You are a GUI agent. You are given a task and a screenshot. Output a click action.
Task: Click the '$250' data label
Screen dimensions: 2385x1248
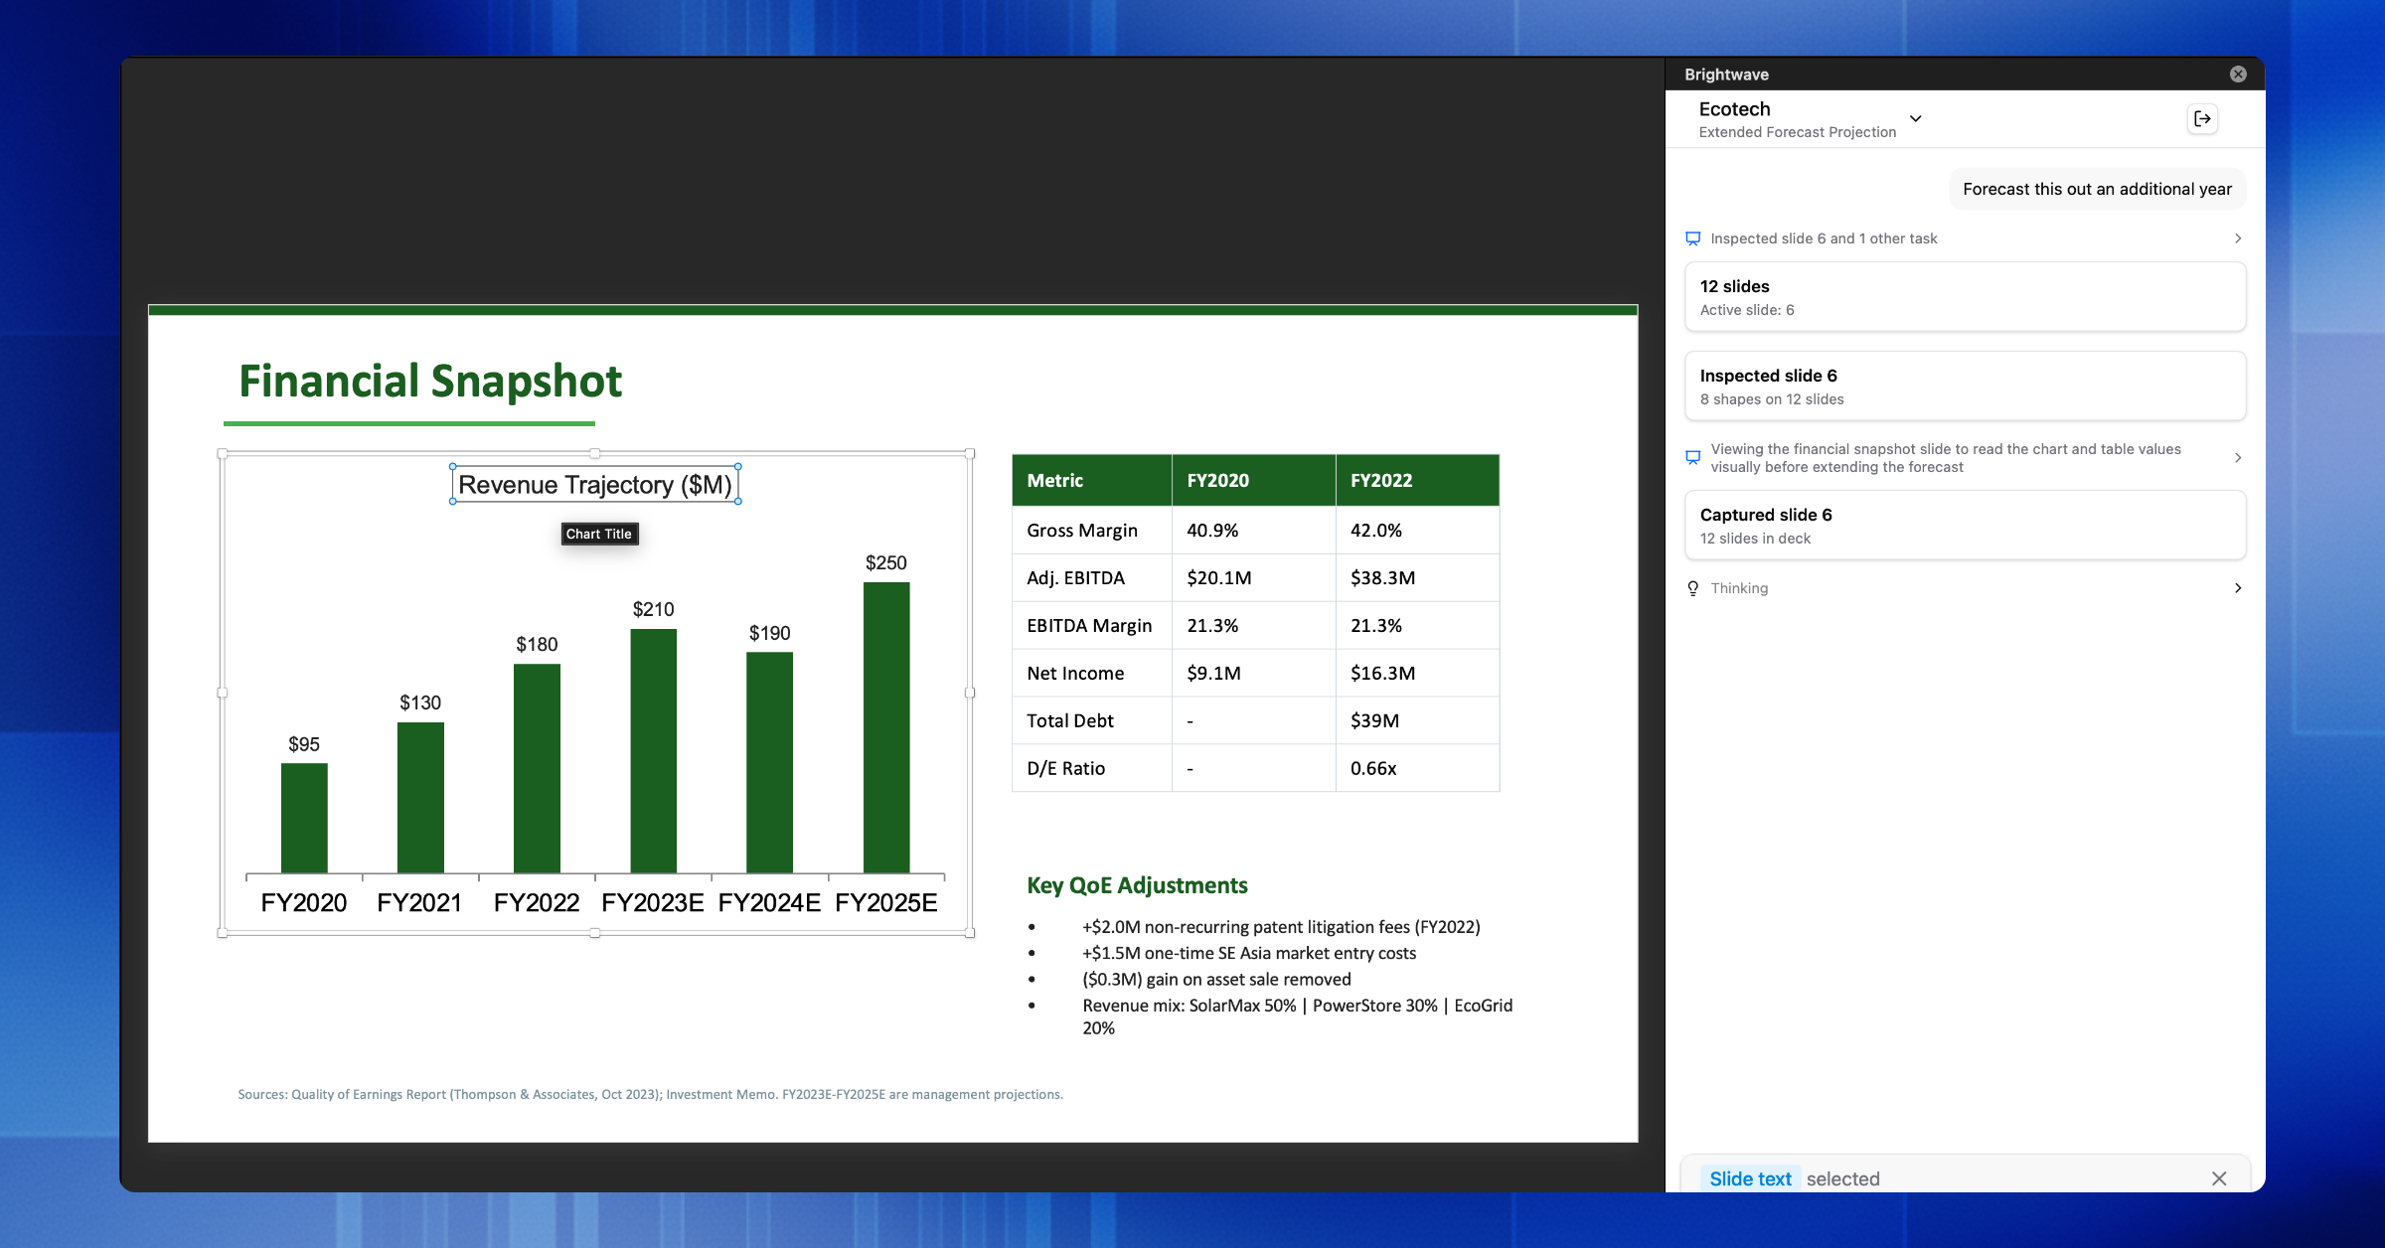(x=886, y=562)
